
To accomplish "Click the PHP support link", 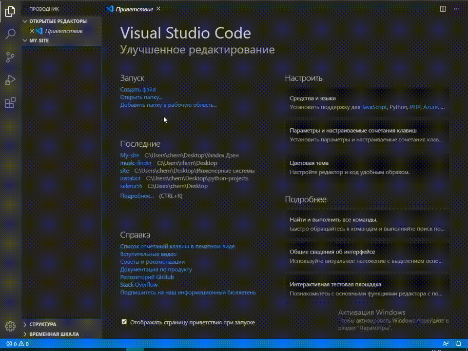I will click(x=415, y=107).
